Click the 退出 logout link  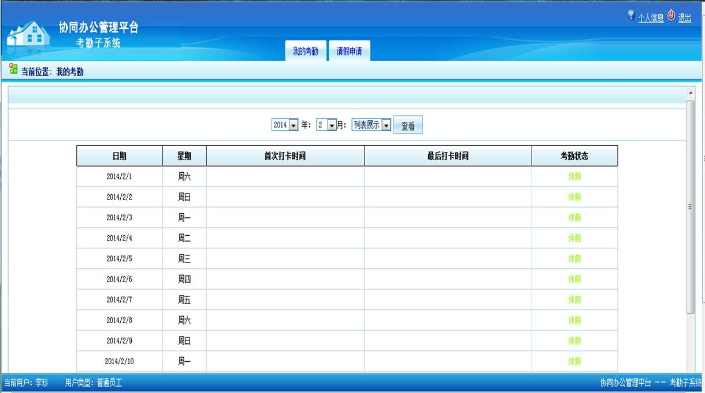(685, 18)
